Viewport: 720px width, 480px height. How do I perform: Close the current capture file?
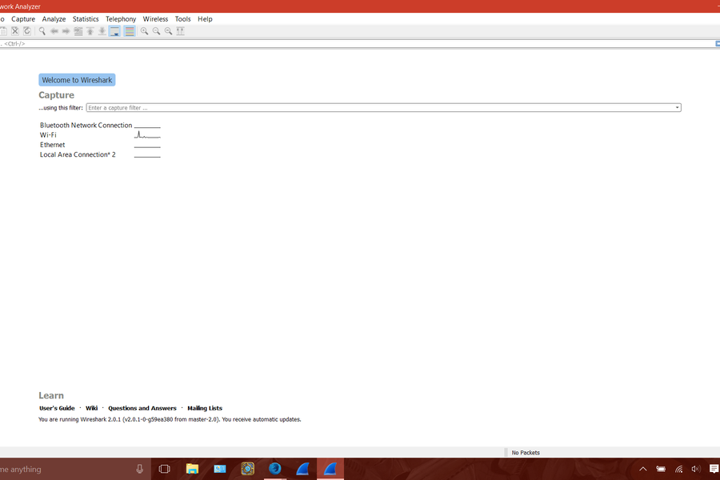pos(15,30)
